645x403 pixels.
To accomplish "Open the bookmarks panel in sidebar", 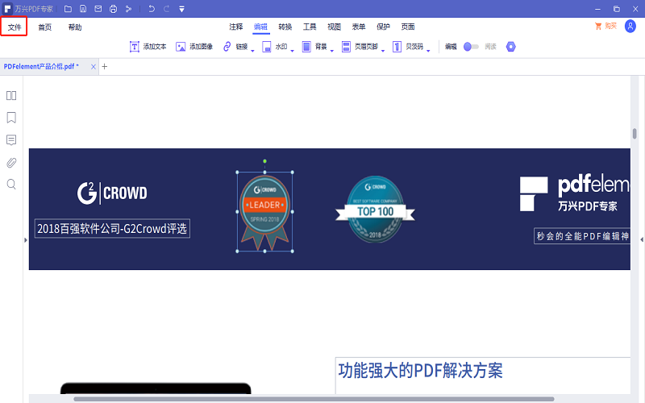I will (x=11, y=118).
